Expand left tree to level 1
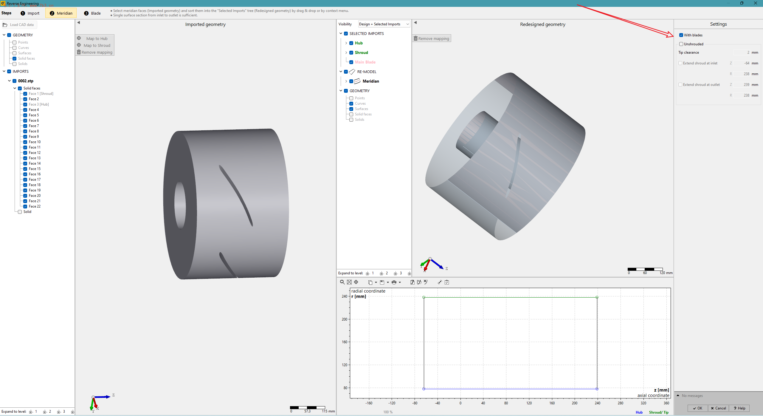The width and height of the screenshot is (763, 416). (33, 412)
